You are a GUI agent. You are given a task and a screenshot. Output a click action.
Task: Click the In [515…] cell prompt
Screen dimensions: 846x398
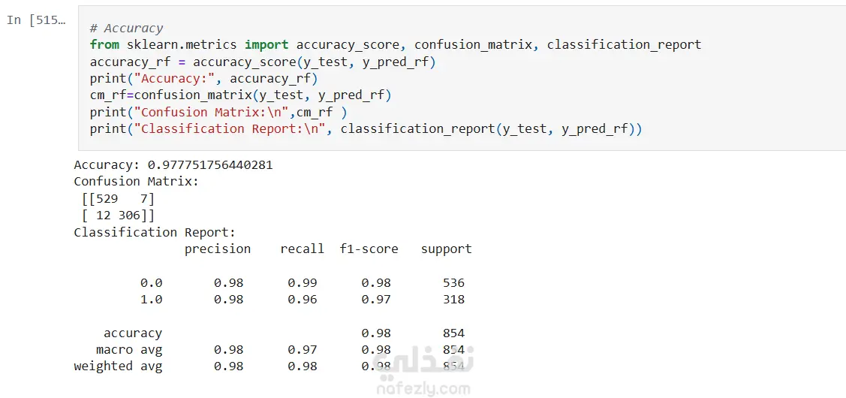click(36, 20)
